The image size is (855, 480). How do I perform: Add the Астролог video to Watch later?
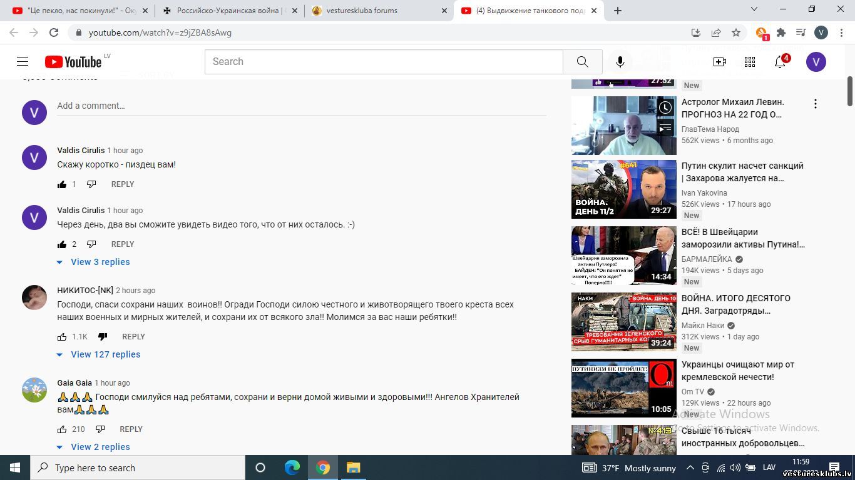[x=665, y=107]
